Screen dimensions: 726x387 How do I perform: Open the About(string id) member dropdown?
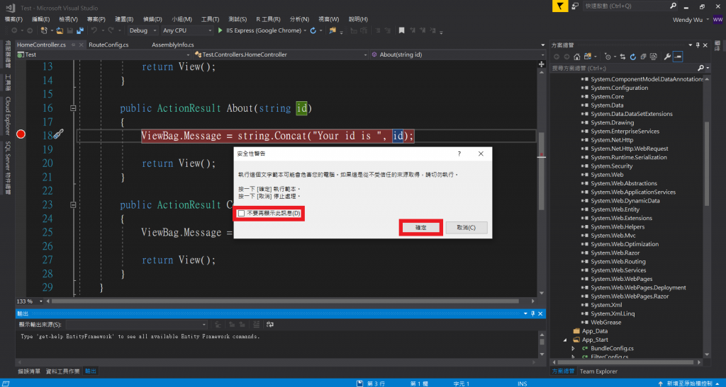coord(458,54)
